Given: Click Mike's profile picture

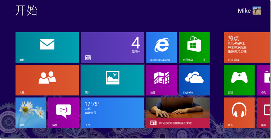Looking at the screenshot, I should [257, 11].
